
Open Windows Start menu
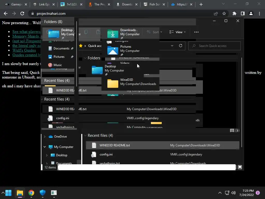point(8,193)
